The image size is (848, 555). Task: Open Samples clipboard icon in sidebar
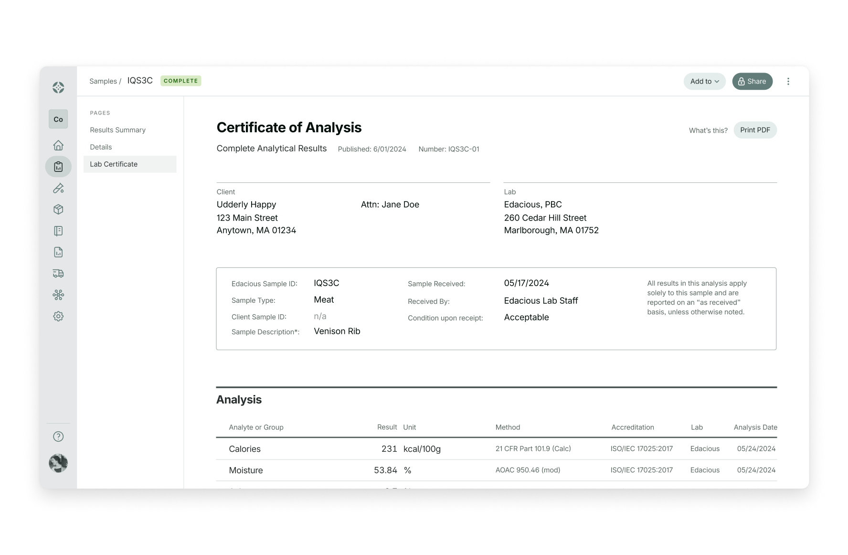pyautogui.click(x=58, y=167)
